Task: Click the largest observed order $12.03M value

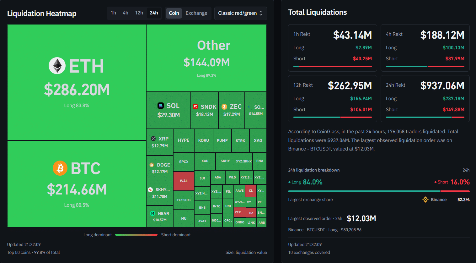Action: point(361,218)
